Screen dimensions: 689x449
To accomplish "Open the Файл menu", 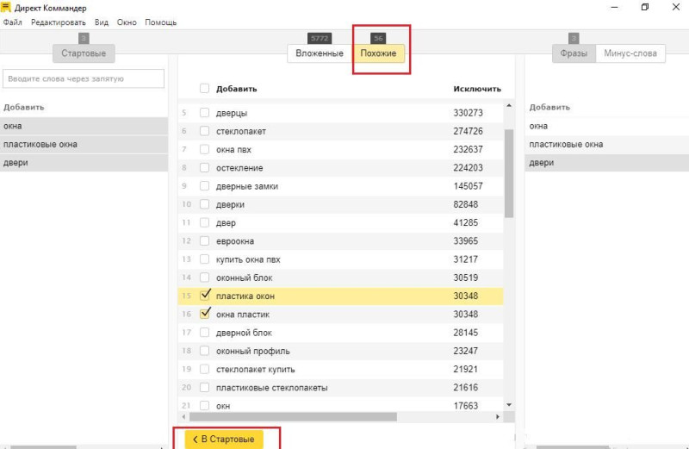I will (x=12, y=22).
